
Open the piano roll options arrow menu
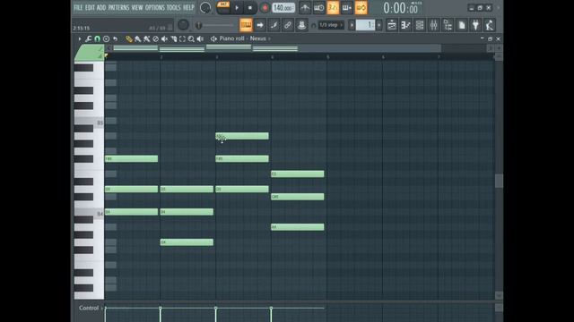(x=80, y=38)
